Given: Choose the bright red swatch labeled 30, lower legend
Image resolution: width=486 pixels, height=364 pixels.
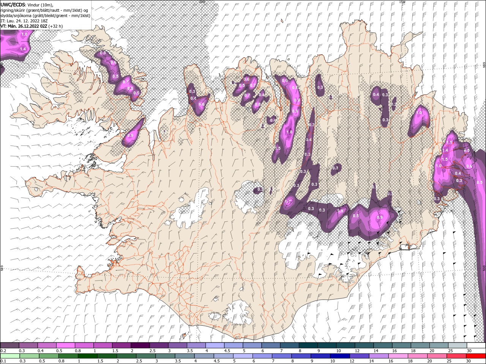Looking at the screenshot, I should click(476, 356).
